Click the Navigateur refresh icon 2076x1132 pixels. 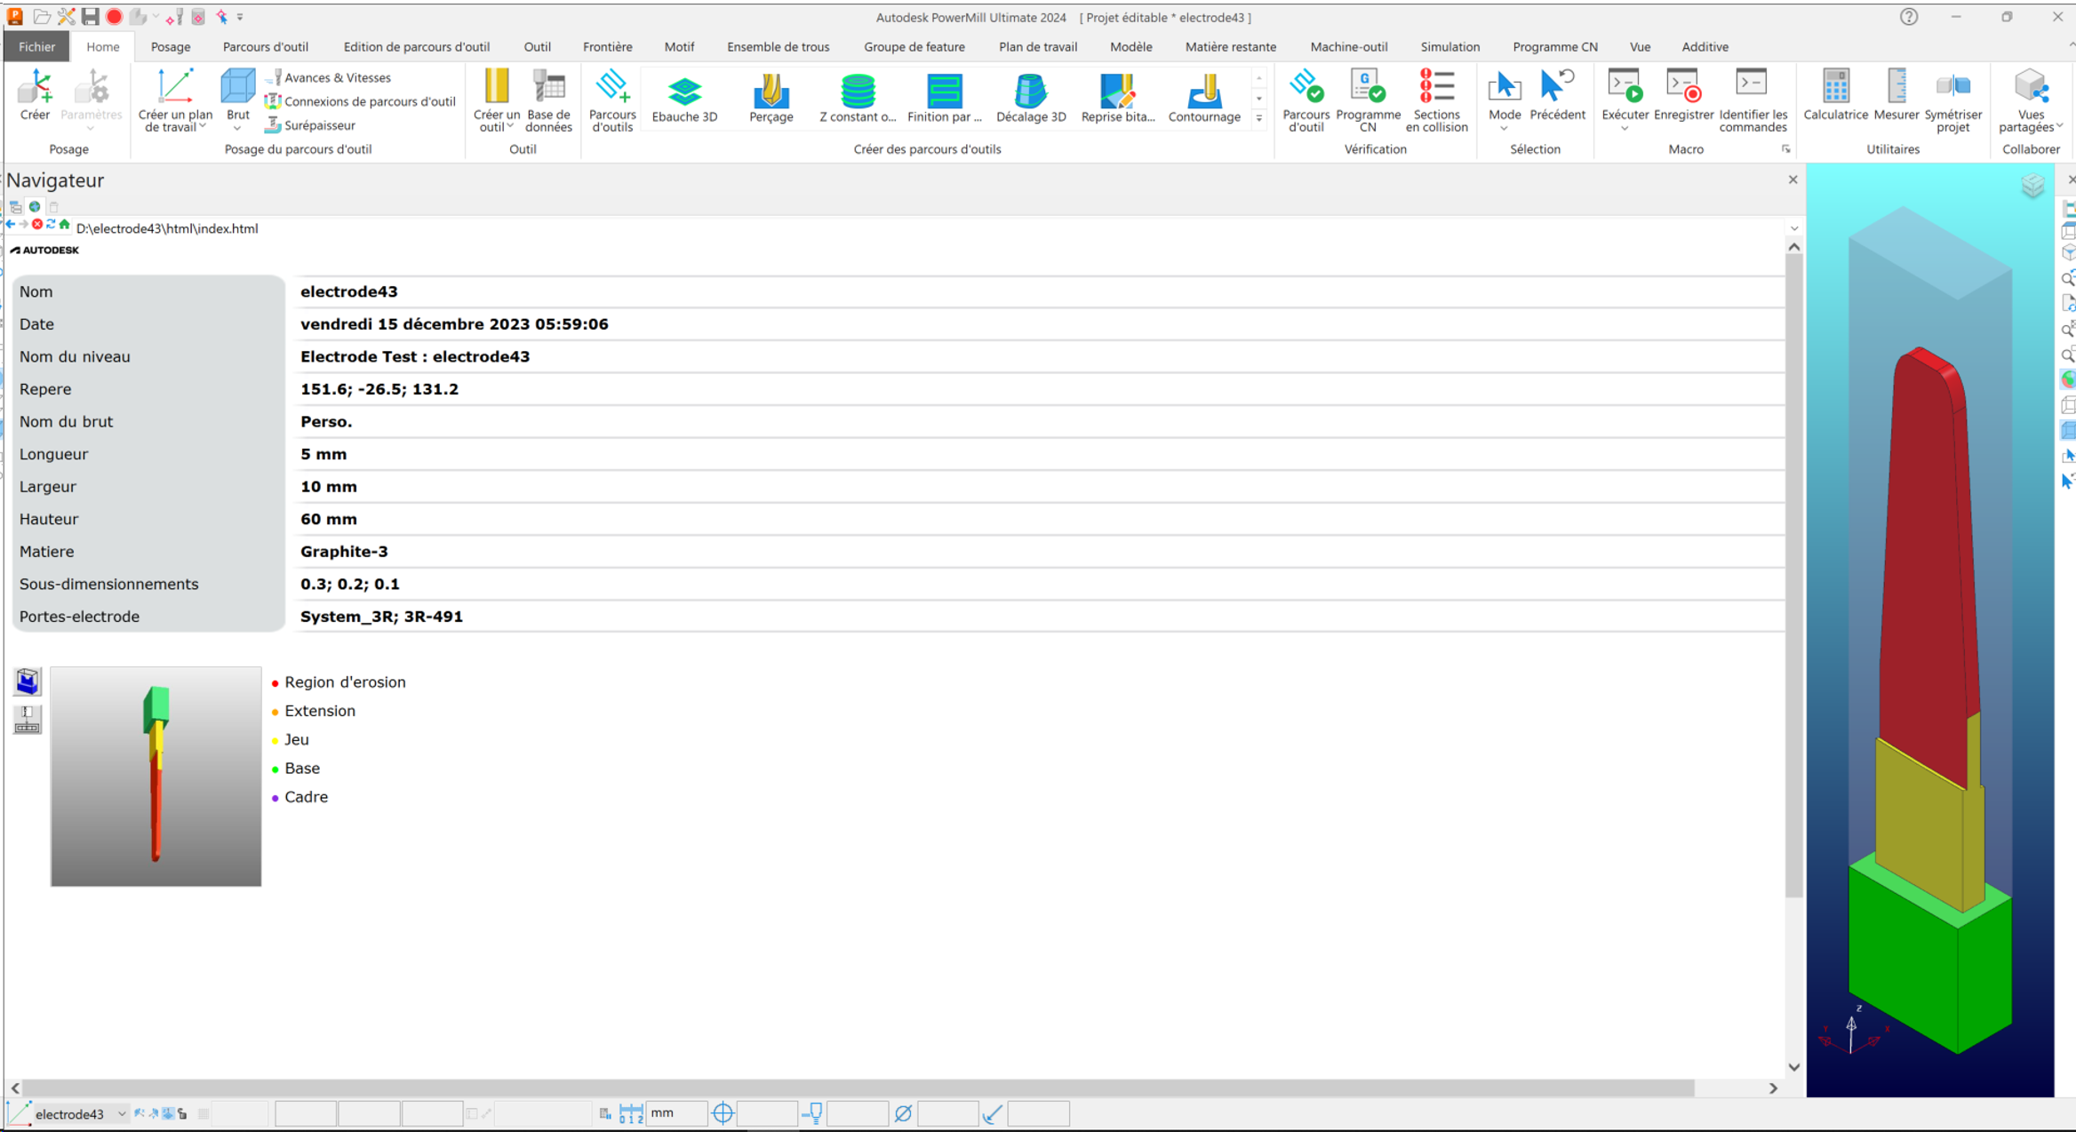51,225
